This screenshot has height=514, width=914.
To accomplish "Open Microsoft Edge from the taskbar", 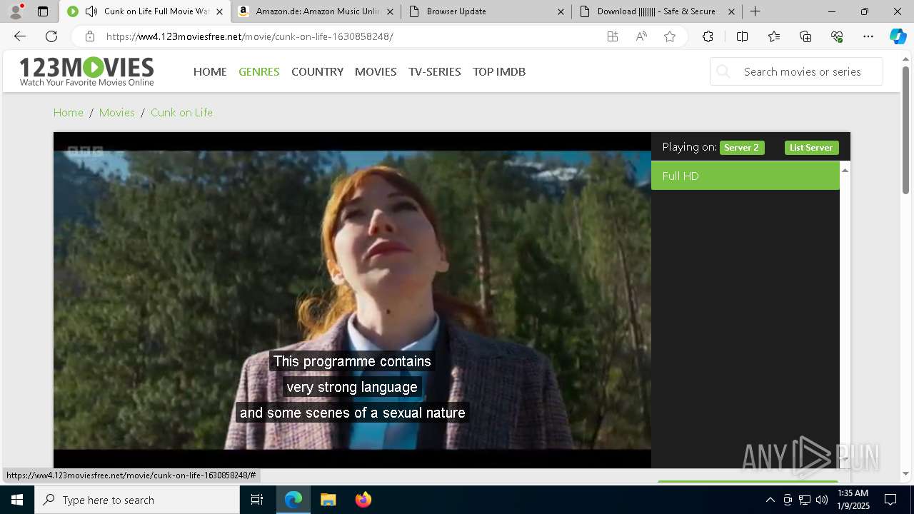I will [293, 500].
